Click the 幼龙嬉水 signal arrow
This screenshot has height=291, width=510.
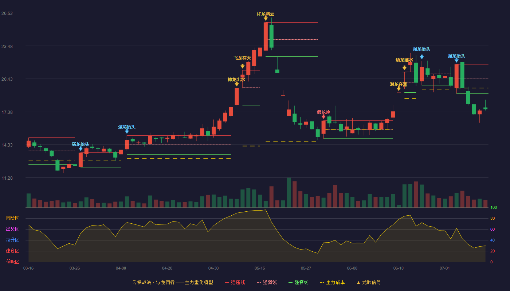point(404,68)
